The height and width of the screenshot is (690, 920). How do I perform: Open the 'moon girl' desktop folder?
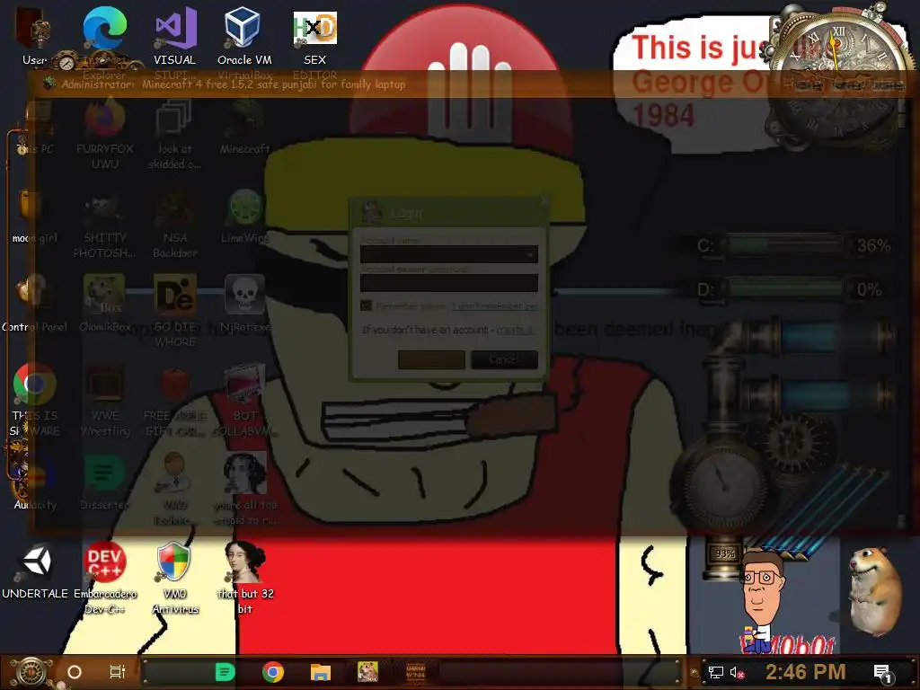[34, 214]
